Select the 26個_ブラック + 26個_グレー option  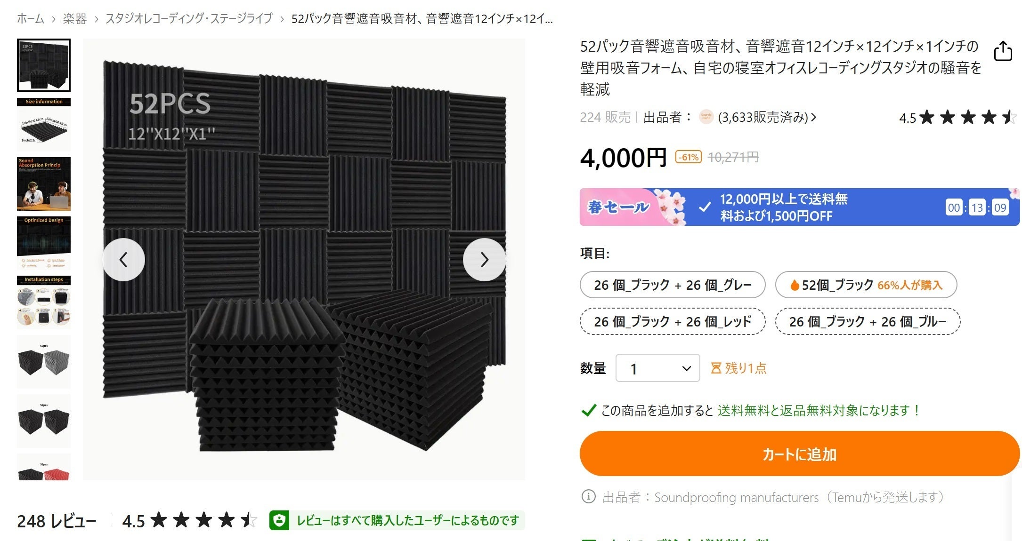click(x=673, y=285)
